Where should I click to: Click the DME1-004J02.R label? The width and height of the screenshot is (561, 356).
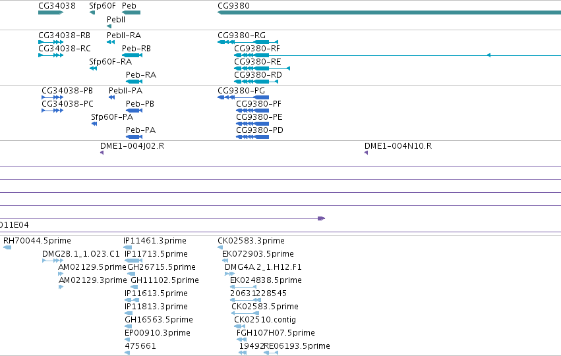click(132, 146)
